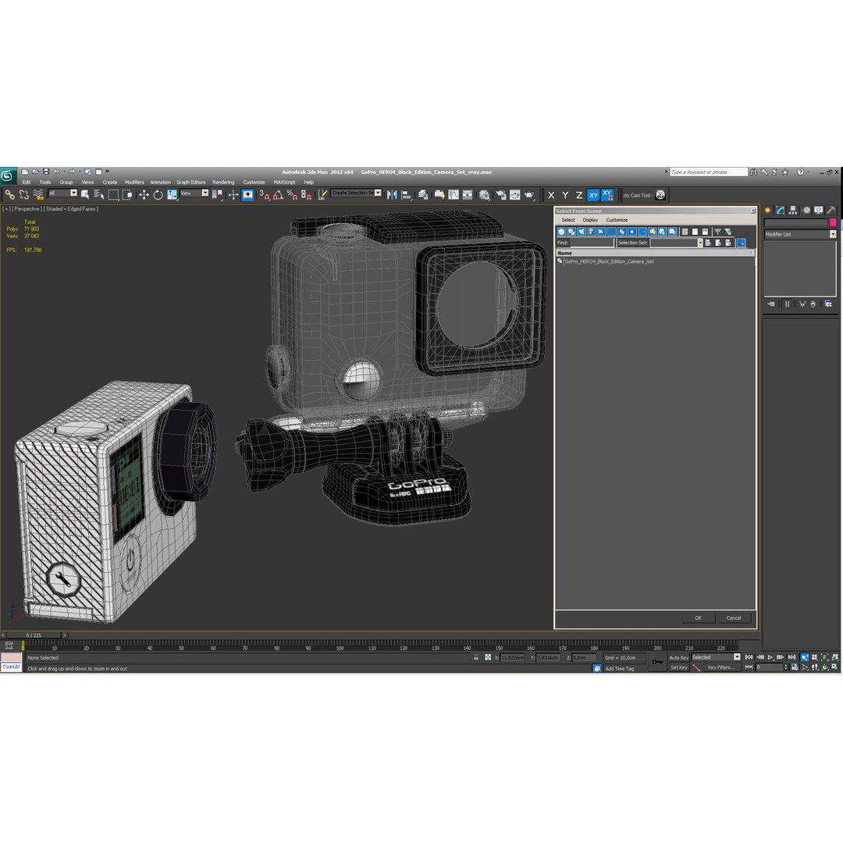
Task: Toggle Angle Snap on toolbar
Action: point(278,194)
